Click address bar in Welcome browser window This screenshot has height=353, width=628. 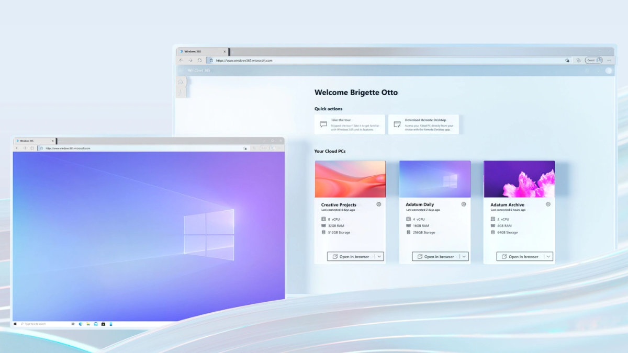coord(389,60)
